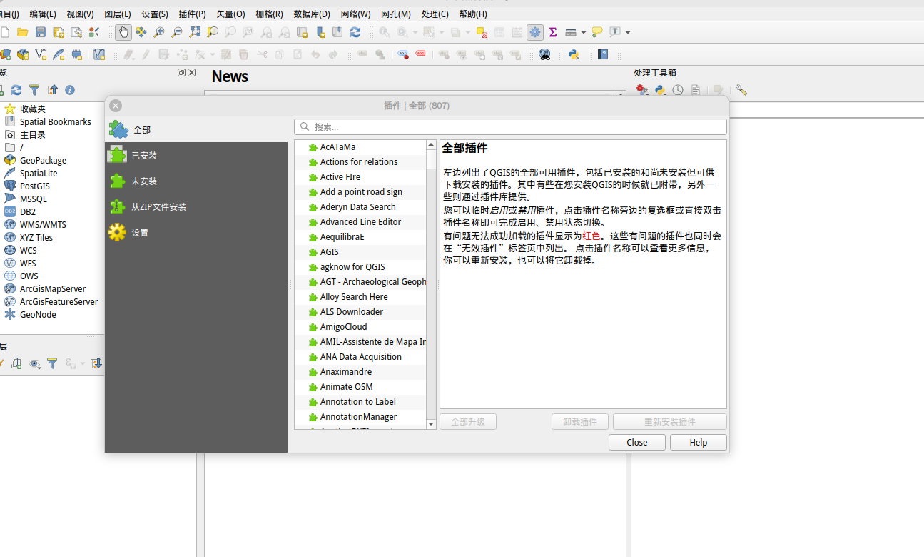Open the 矢量(O) menu
The width and height of the screenshot is (924, 557).
pos(230,14)
